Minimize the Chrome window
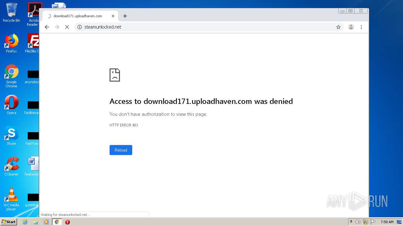The height and width of the screenshot is (226, 403). [343, 11]
